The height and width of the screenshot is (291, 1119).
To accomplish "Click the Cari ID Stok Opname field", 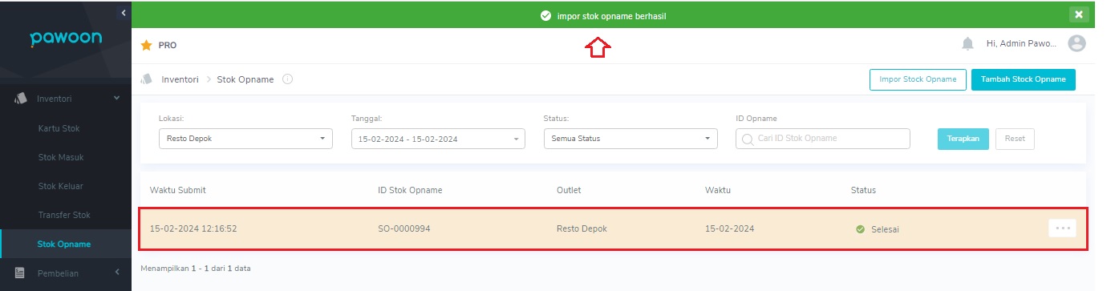I will point(823,139).
